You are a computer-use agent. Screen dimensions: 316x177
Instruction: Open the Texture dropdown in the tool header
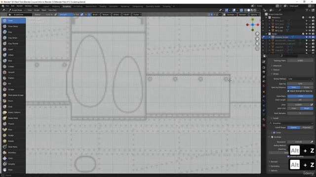click(106, 15)
